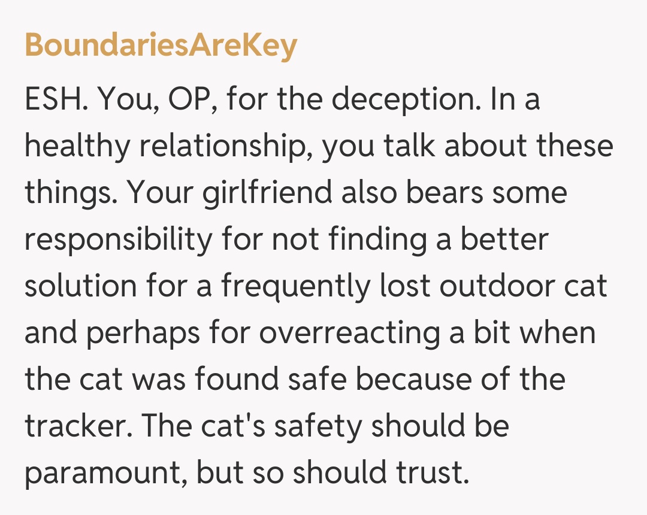Click the phrase "frequently lost outdoor cat"
This screenshot has height=515, width=647.
[414, 286]
